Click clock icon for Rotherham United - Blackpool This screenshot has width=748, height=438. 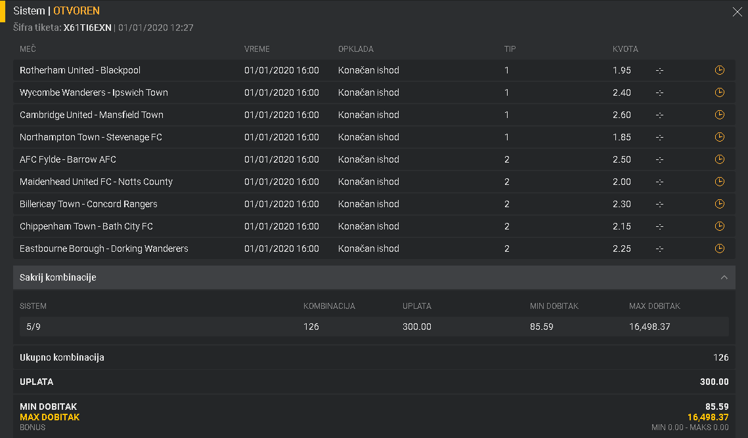719,70
